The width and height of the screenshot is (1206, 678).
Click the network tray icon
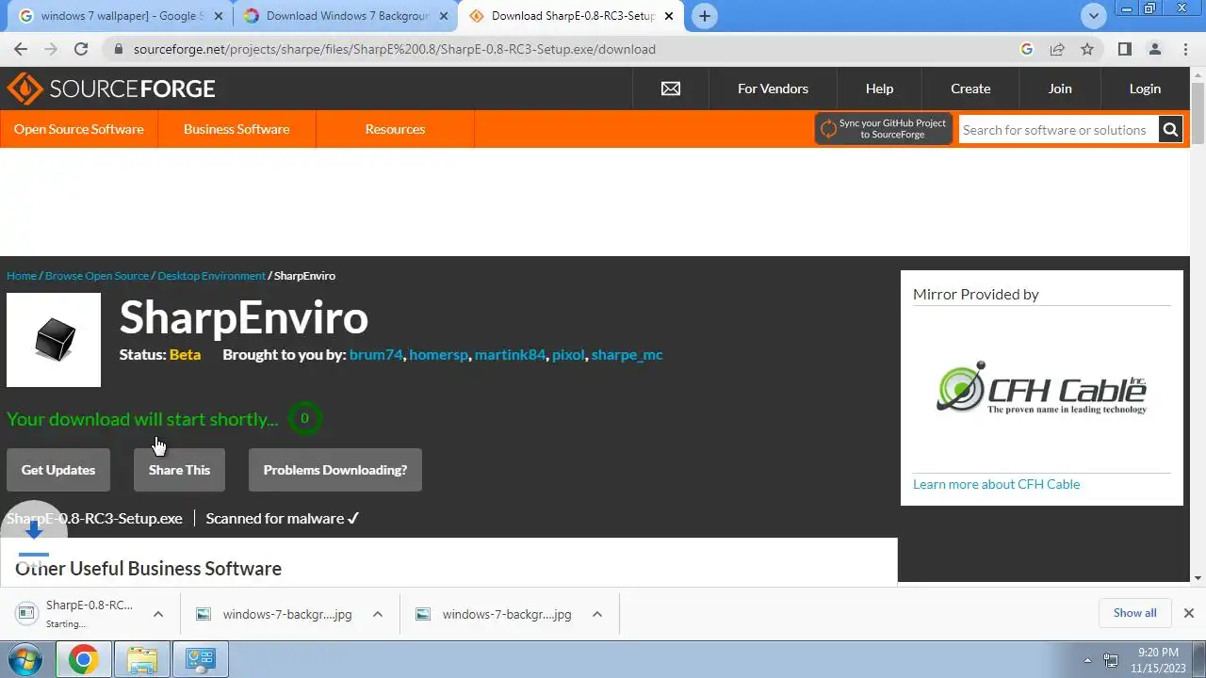(1111, 660)
